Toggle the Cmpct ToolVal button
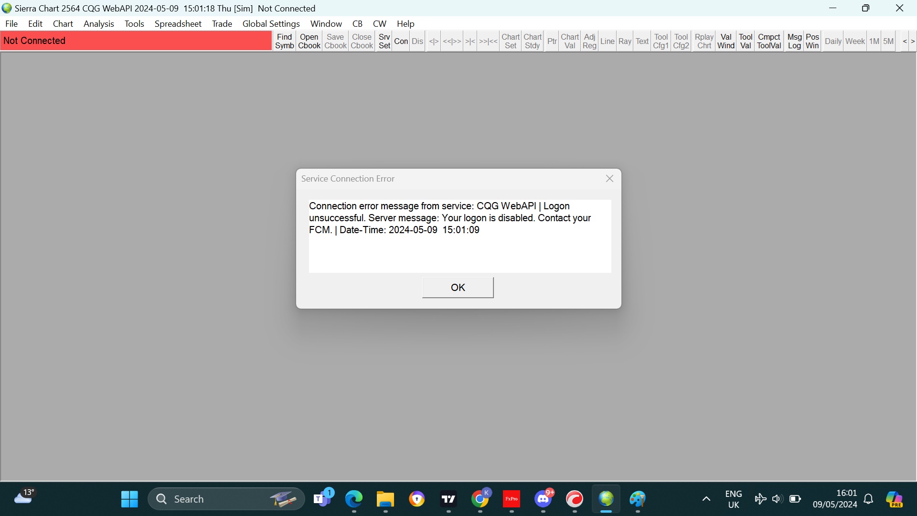The image size is (917, 516). [x=769, y=41]
